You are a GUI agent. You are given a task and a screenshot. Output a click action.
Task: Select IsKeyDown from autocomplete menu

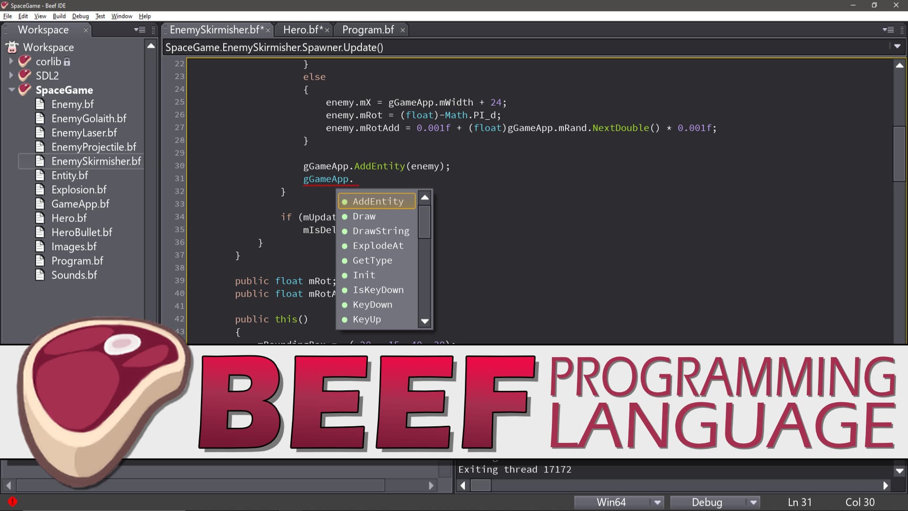click(378, 290)
